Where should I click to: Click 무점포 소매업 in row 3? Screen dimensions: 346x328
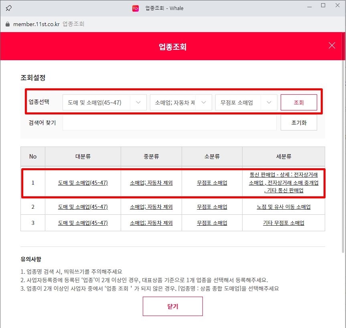(x=212, y=223)
